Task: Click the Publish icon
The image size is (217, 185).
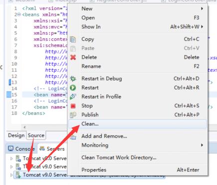Action: (x=73, y=115)
